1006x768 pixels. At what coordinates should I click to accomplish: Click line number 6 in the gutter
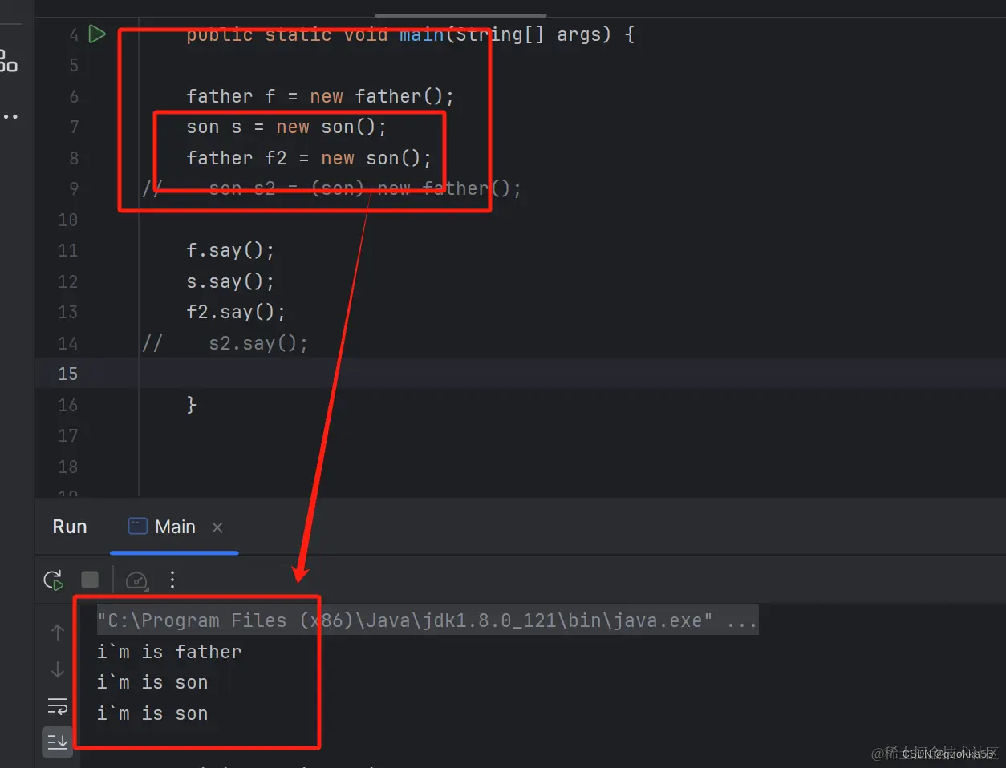pyautogui.click(x=74, y=96)
